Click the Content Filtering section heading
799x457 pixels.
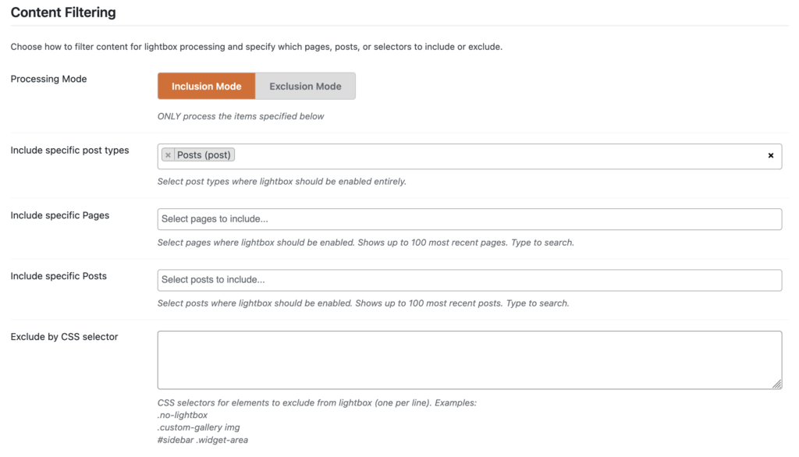click(63, 12)
